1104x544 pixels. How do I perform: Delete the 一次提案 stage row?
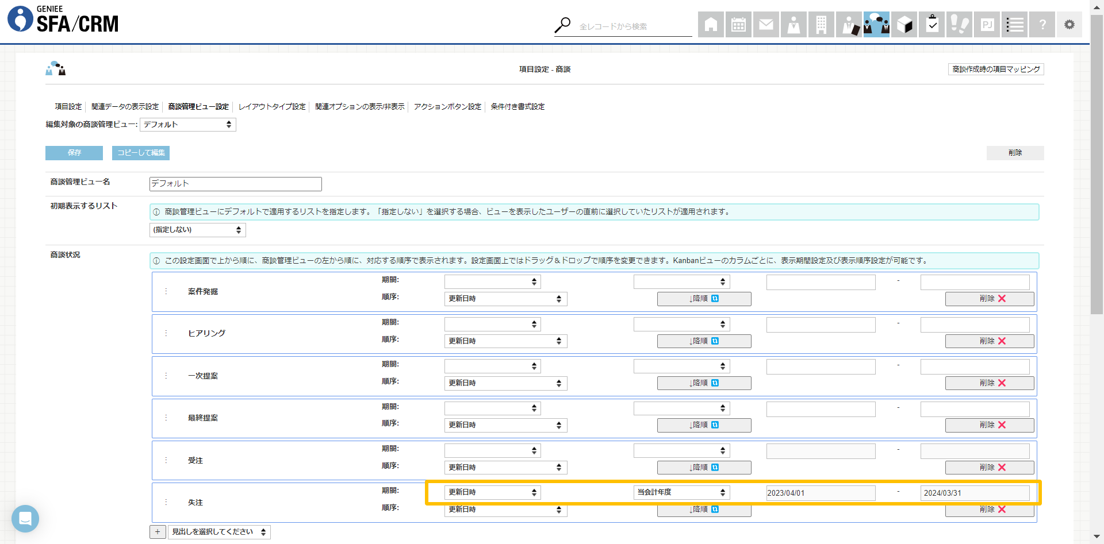[990, 383]
